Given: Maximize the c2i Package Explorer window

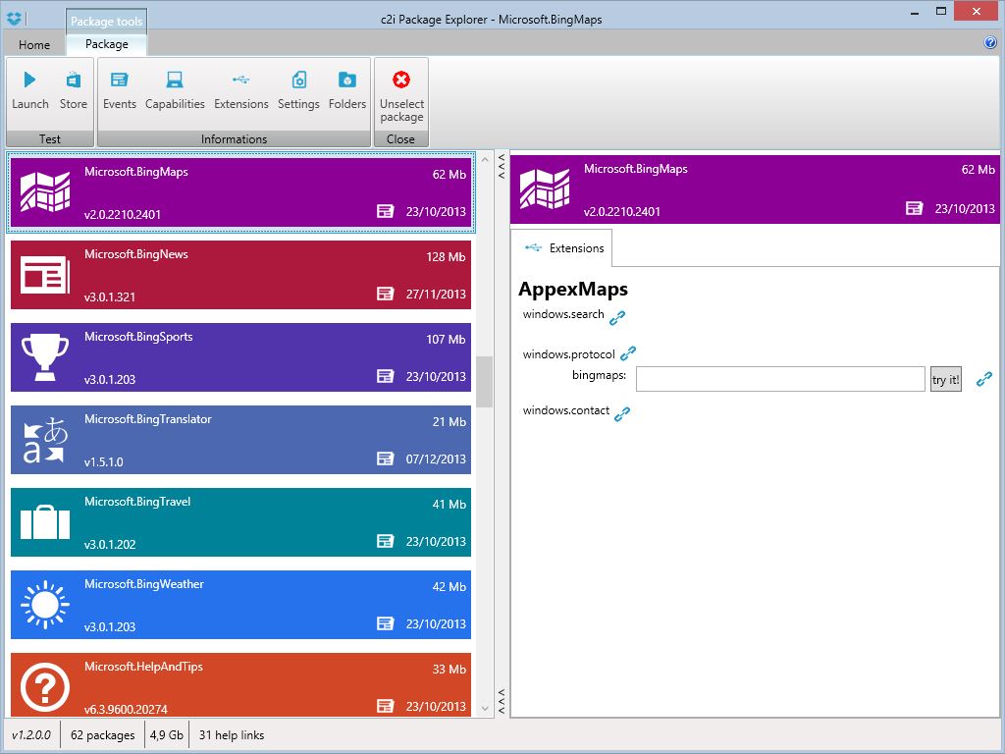Looking at the screenshot, I should [941, 11].
